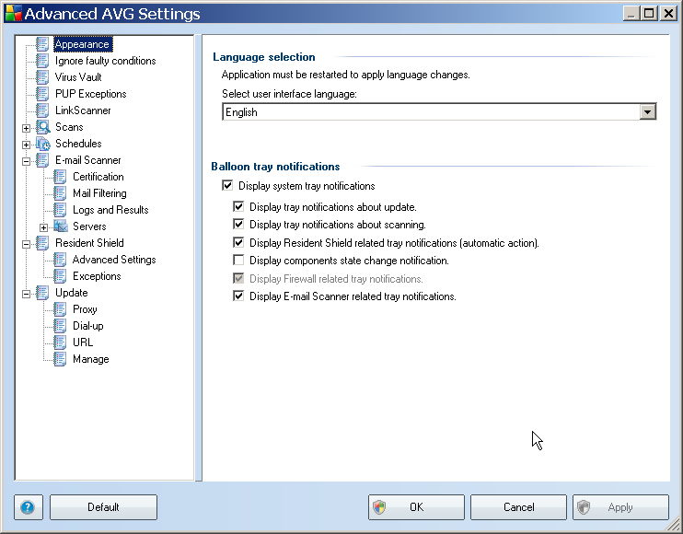Click the AVG logo in title bar
This screenshot has width=683, height=534.
click(13, 13)
